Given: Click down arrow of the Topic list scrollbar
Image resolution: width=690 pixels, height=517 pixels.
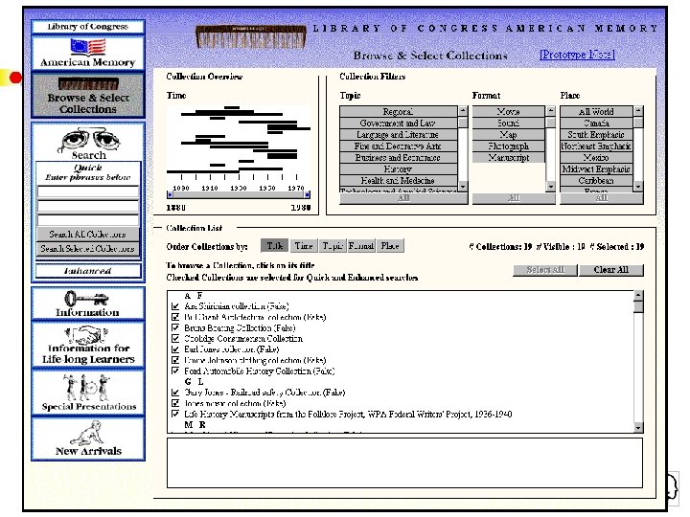Looking at the screenshot, I should (x=463, y=187).
